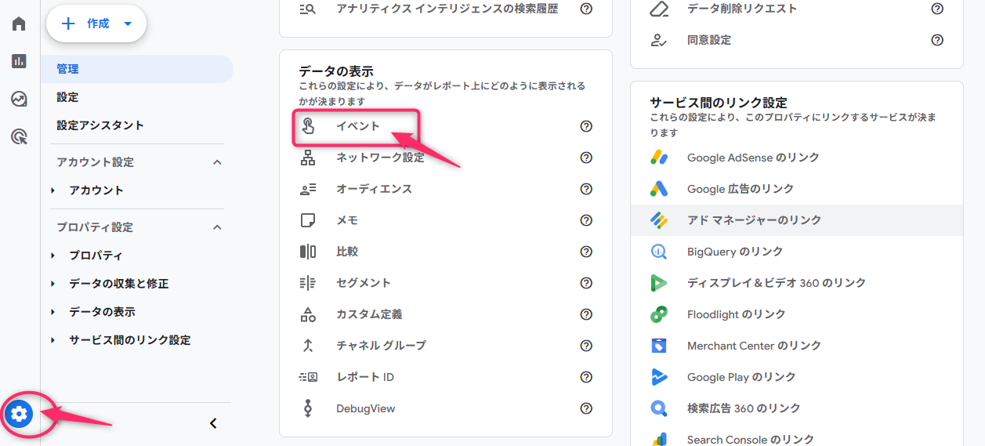Open the 作成 dropdown button

96,24
